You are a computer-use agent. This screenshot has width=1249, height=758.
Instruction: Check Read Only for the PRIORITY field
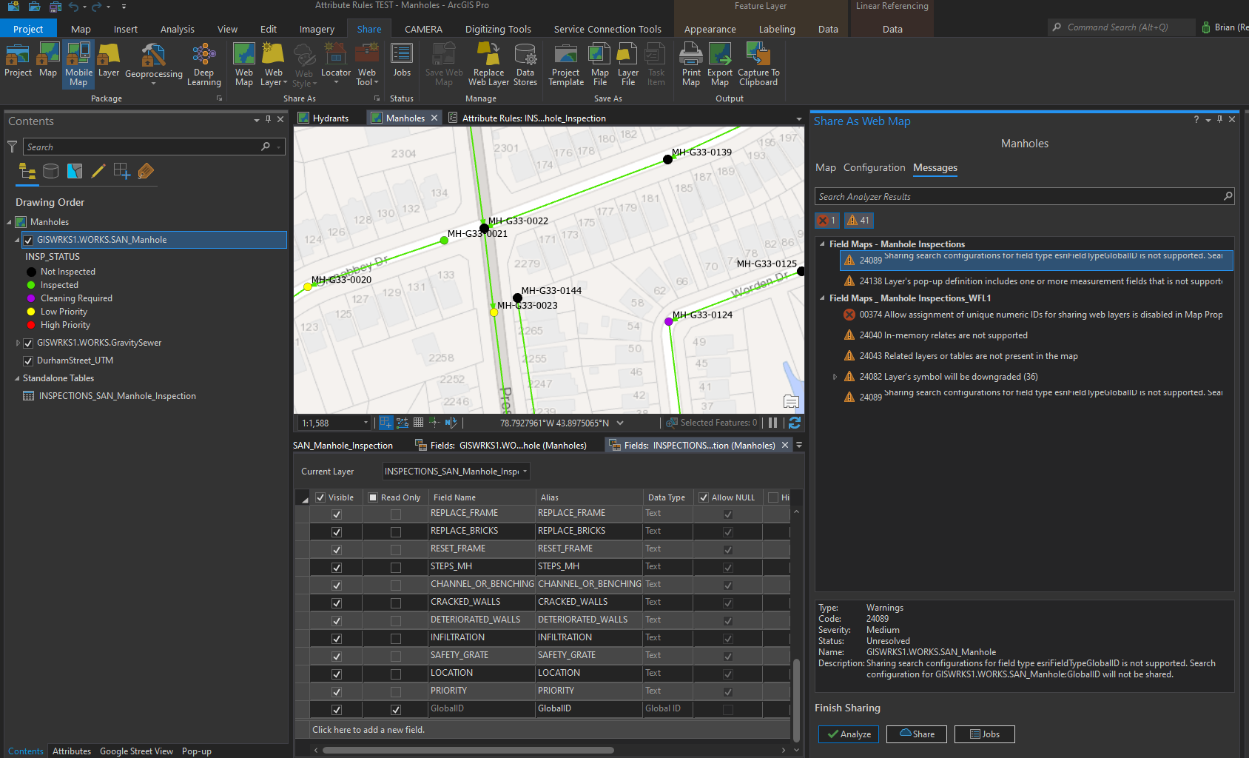pos(396,691)
